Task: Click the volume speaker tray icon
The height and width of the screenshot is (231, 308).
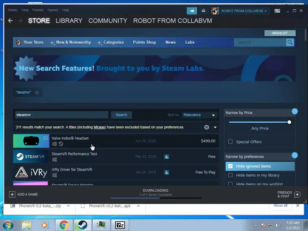Action: point(278,225)
